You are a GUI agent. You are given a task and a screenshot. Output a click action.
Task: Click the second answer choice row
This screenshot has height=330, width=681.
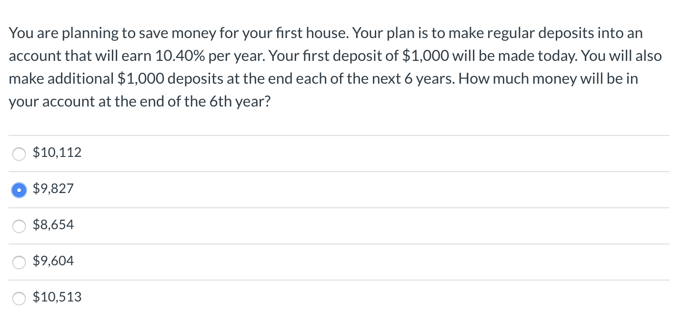(333, 189)
